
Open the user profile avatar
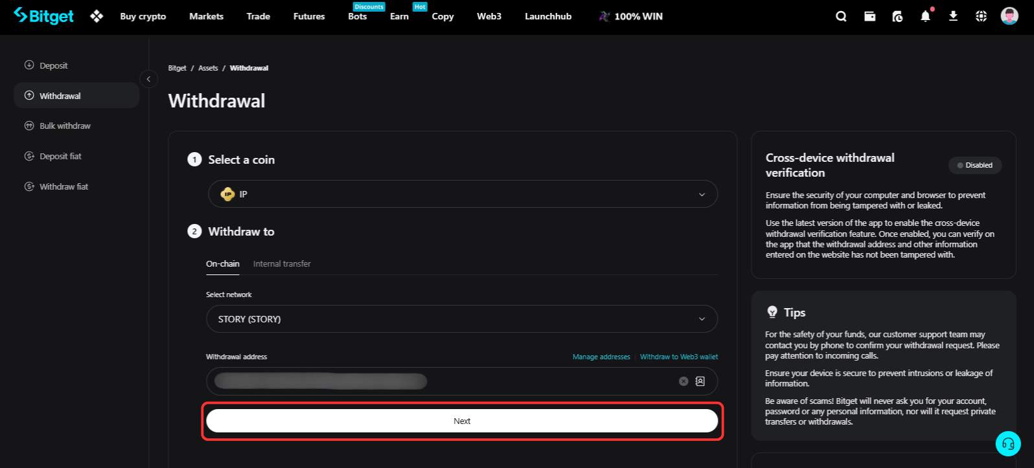point(1009,16)
